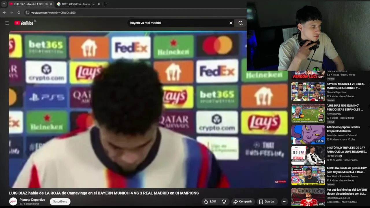Open the dbz lomejorparaustedes video thumbnail
Viewport: 370px width, 208px height.
[x=308, y=135]
